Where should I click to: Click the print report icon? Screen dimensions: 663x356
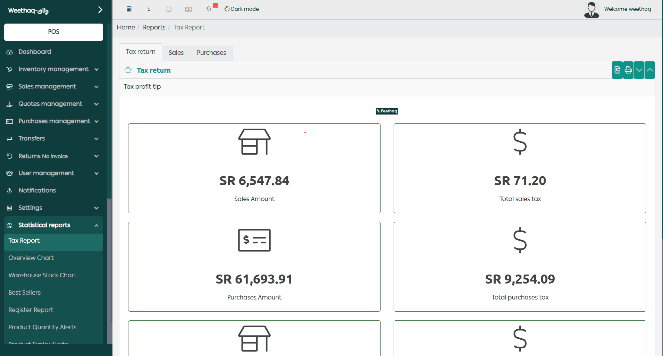pos(628,70)
